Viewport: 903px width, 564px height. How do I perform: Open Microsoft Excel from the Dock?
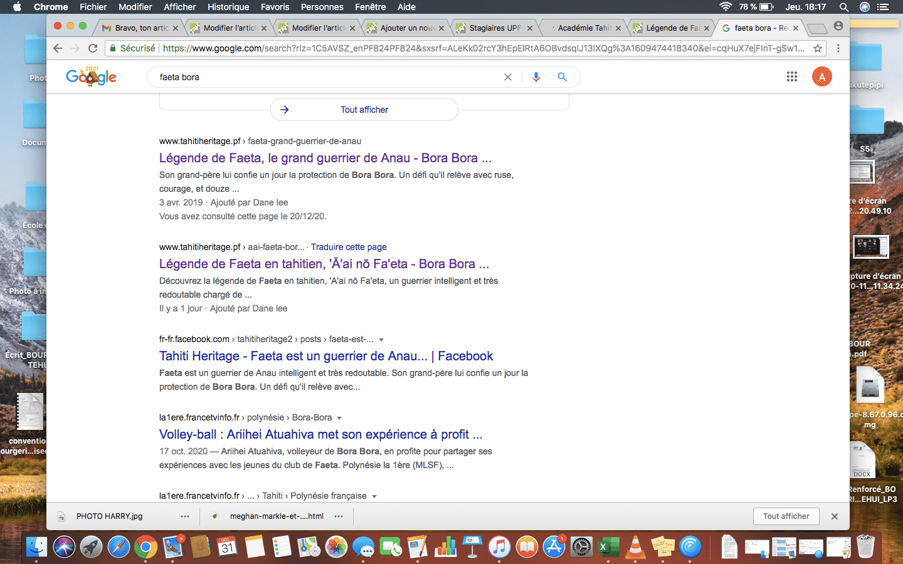pos(608,547)
